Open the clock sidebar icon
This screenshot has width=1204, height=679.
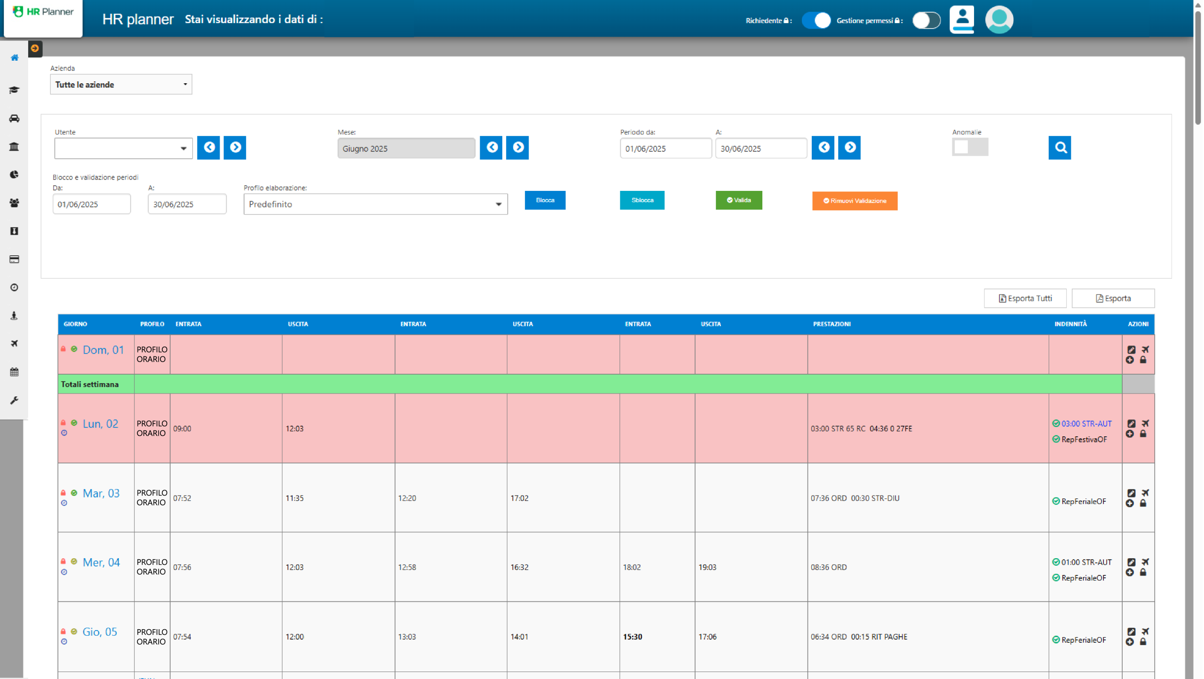point(14,288)
